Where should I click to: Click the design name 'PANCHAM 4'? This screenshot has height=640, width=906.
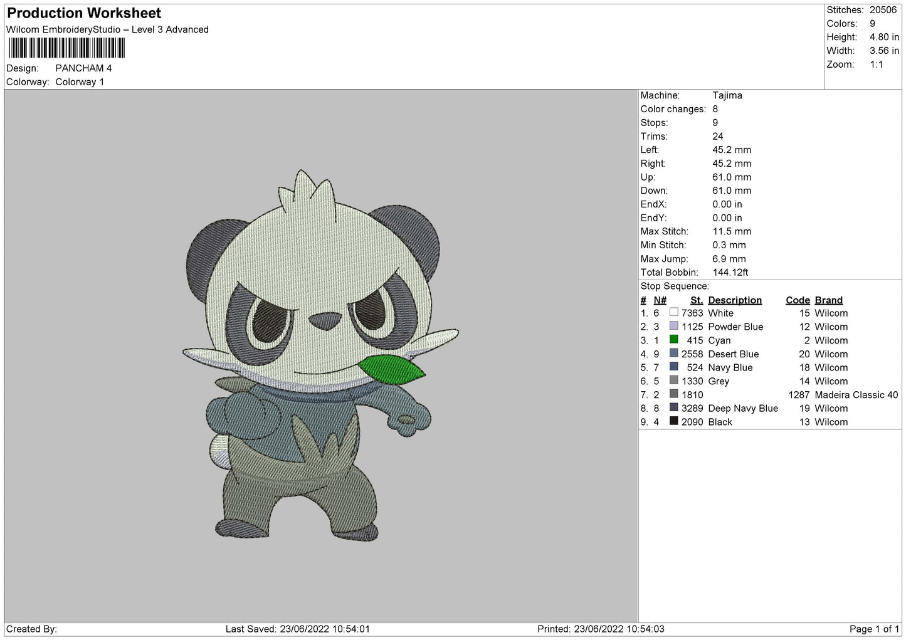[x=83, y=68]
